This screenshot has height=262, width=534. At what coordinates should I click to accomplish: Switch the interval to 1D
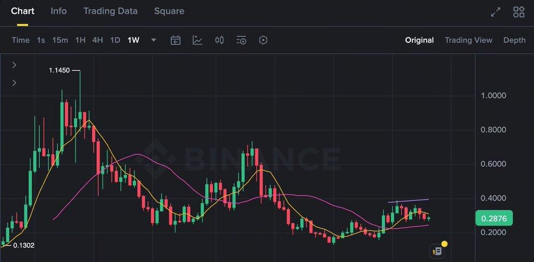[x=115, y=40]
